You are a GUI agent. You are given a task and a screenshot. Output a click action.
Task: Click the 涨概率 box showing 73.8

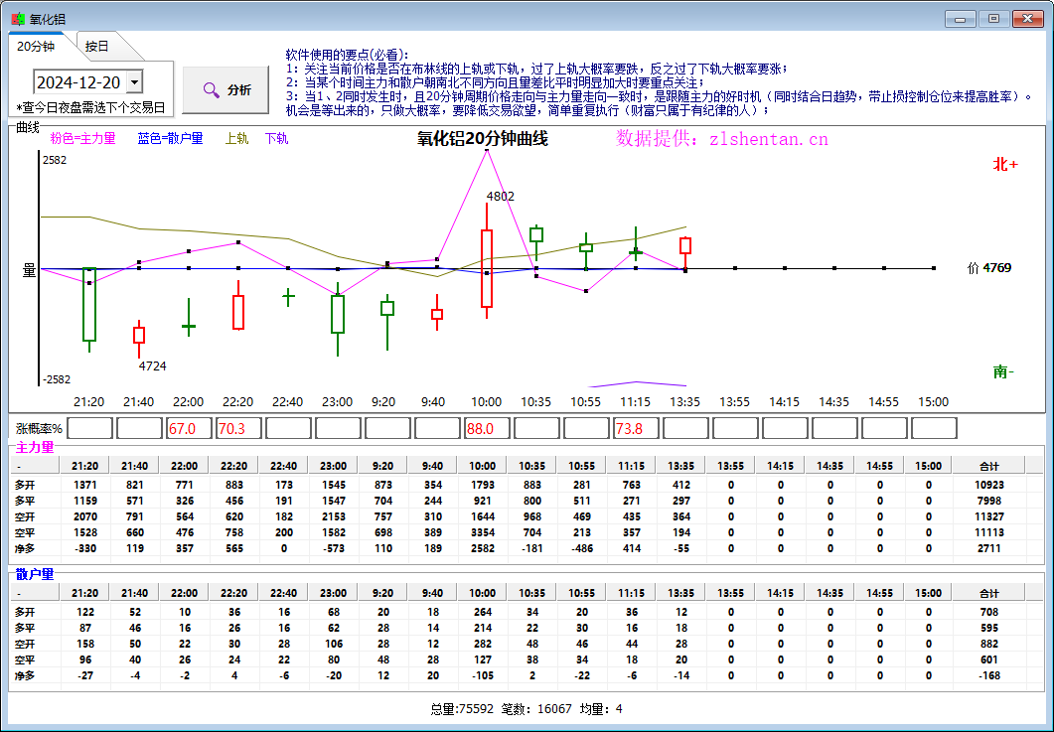coord(636,429)
